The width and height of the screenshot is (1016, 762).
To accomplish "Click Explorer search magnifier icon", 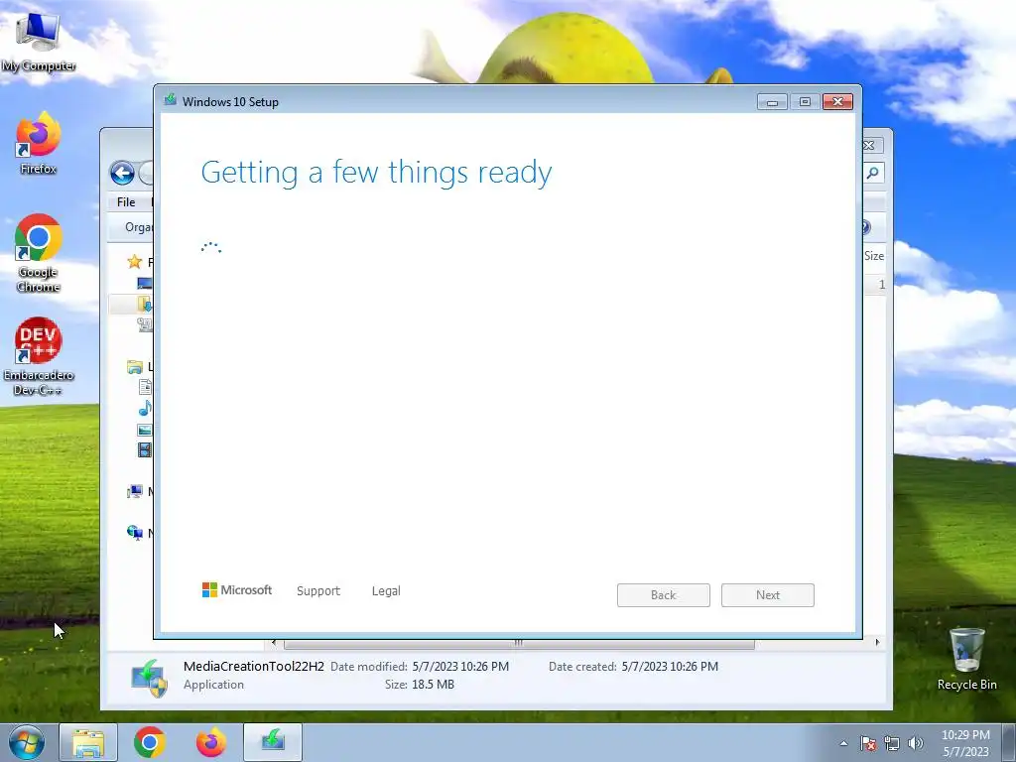I will (873, 173).
